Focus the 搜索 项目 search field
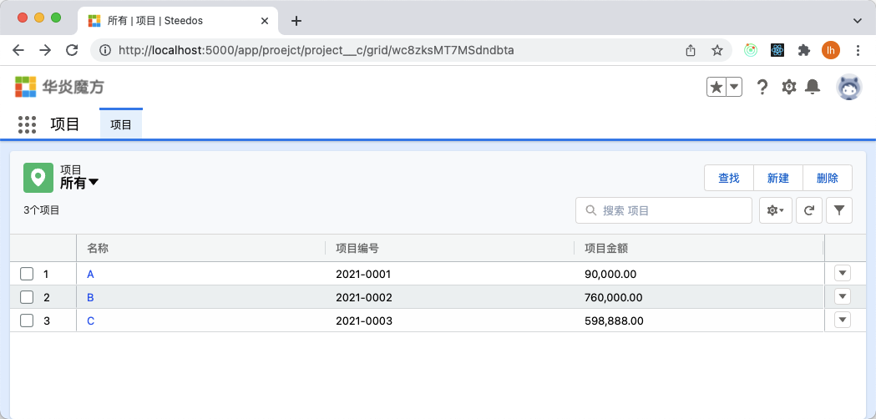Screen dimensions: 876x419 click(x=664, y=210)
